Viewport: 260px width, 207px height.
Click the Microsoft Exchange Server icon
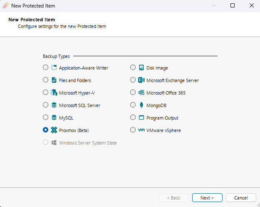click(141, 80)
